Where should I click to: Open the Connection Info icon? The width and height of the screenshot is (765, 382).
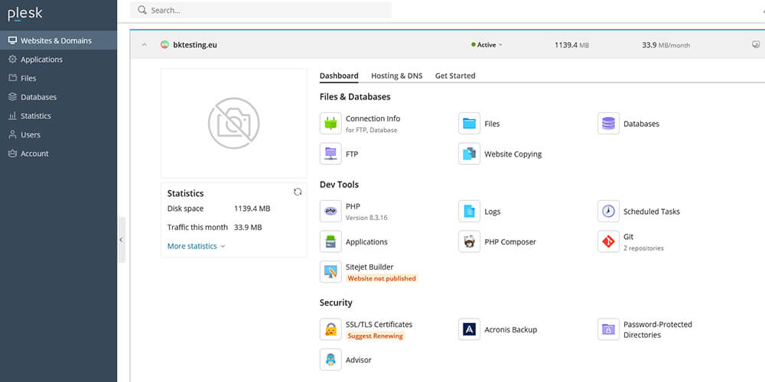click(330, 124)
